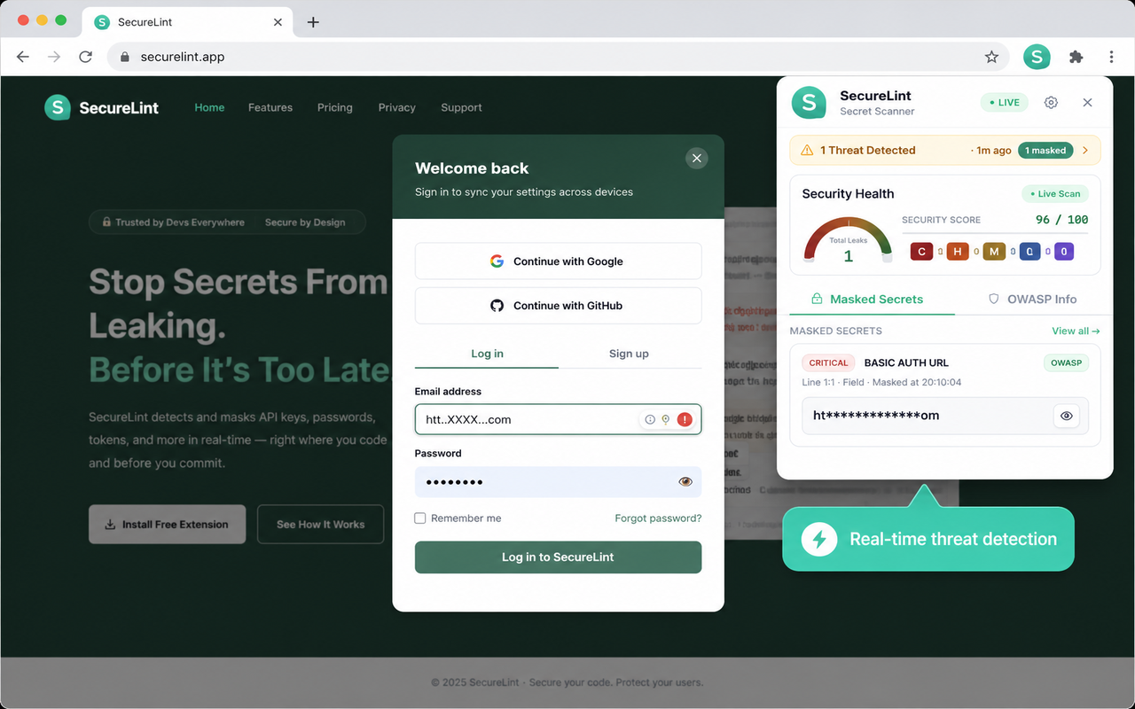Image resolution: width=1135 pixels, height=709 pixels.
Task: Continue with Google sign-in
Action: click(558, 261)
